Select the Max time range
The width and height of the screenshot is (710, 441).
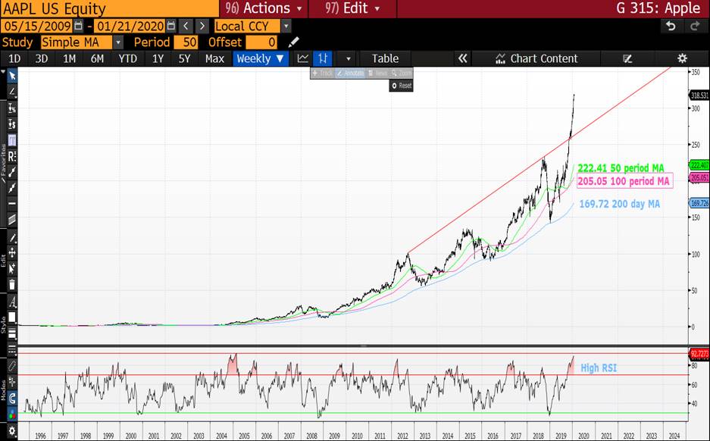tap(214, 58)
